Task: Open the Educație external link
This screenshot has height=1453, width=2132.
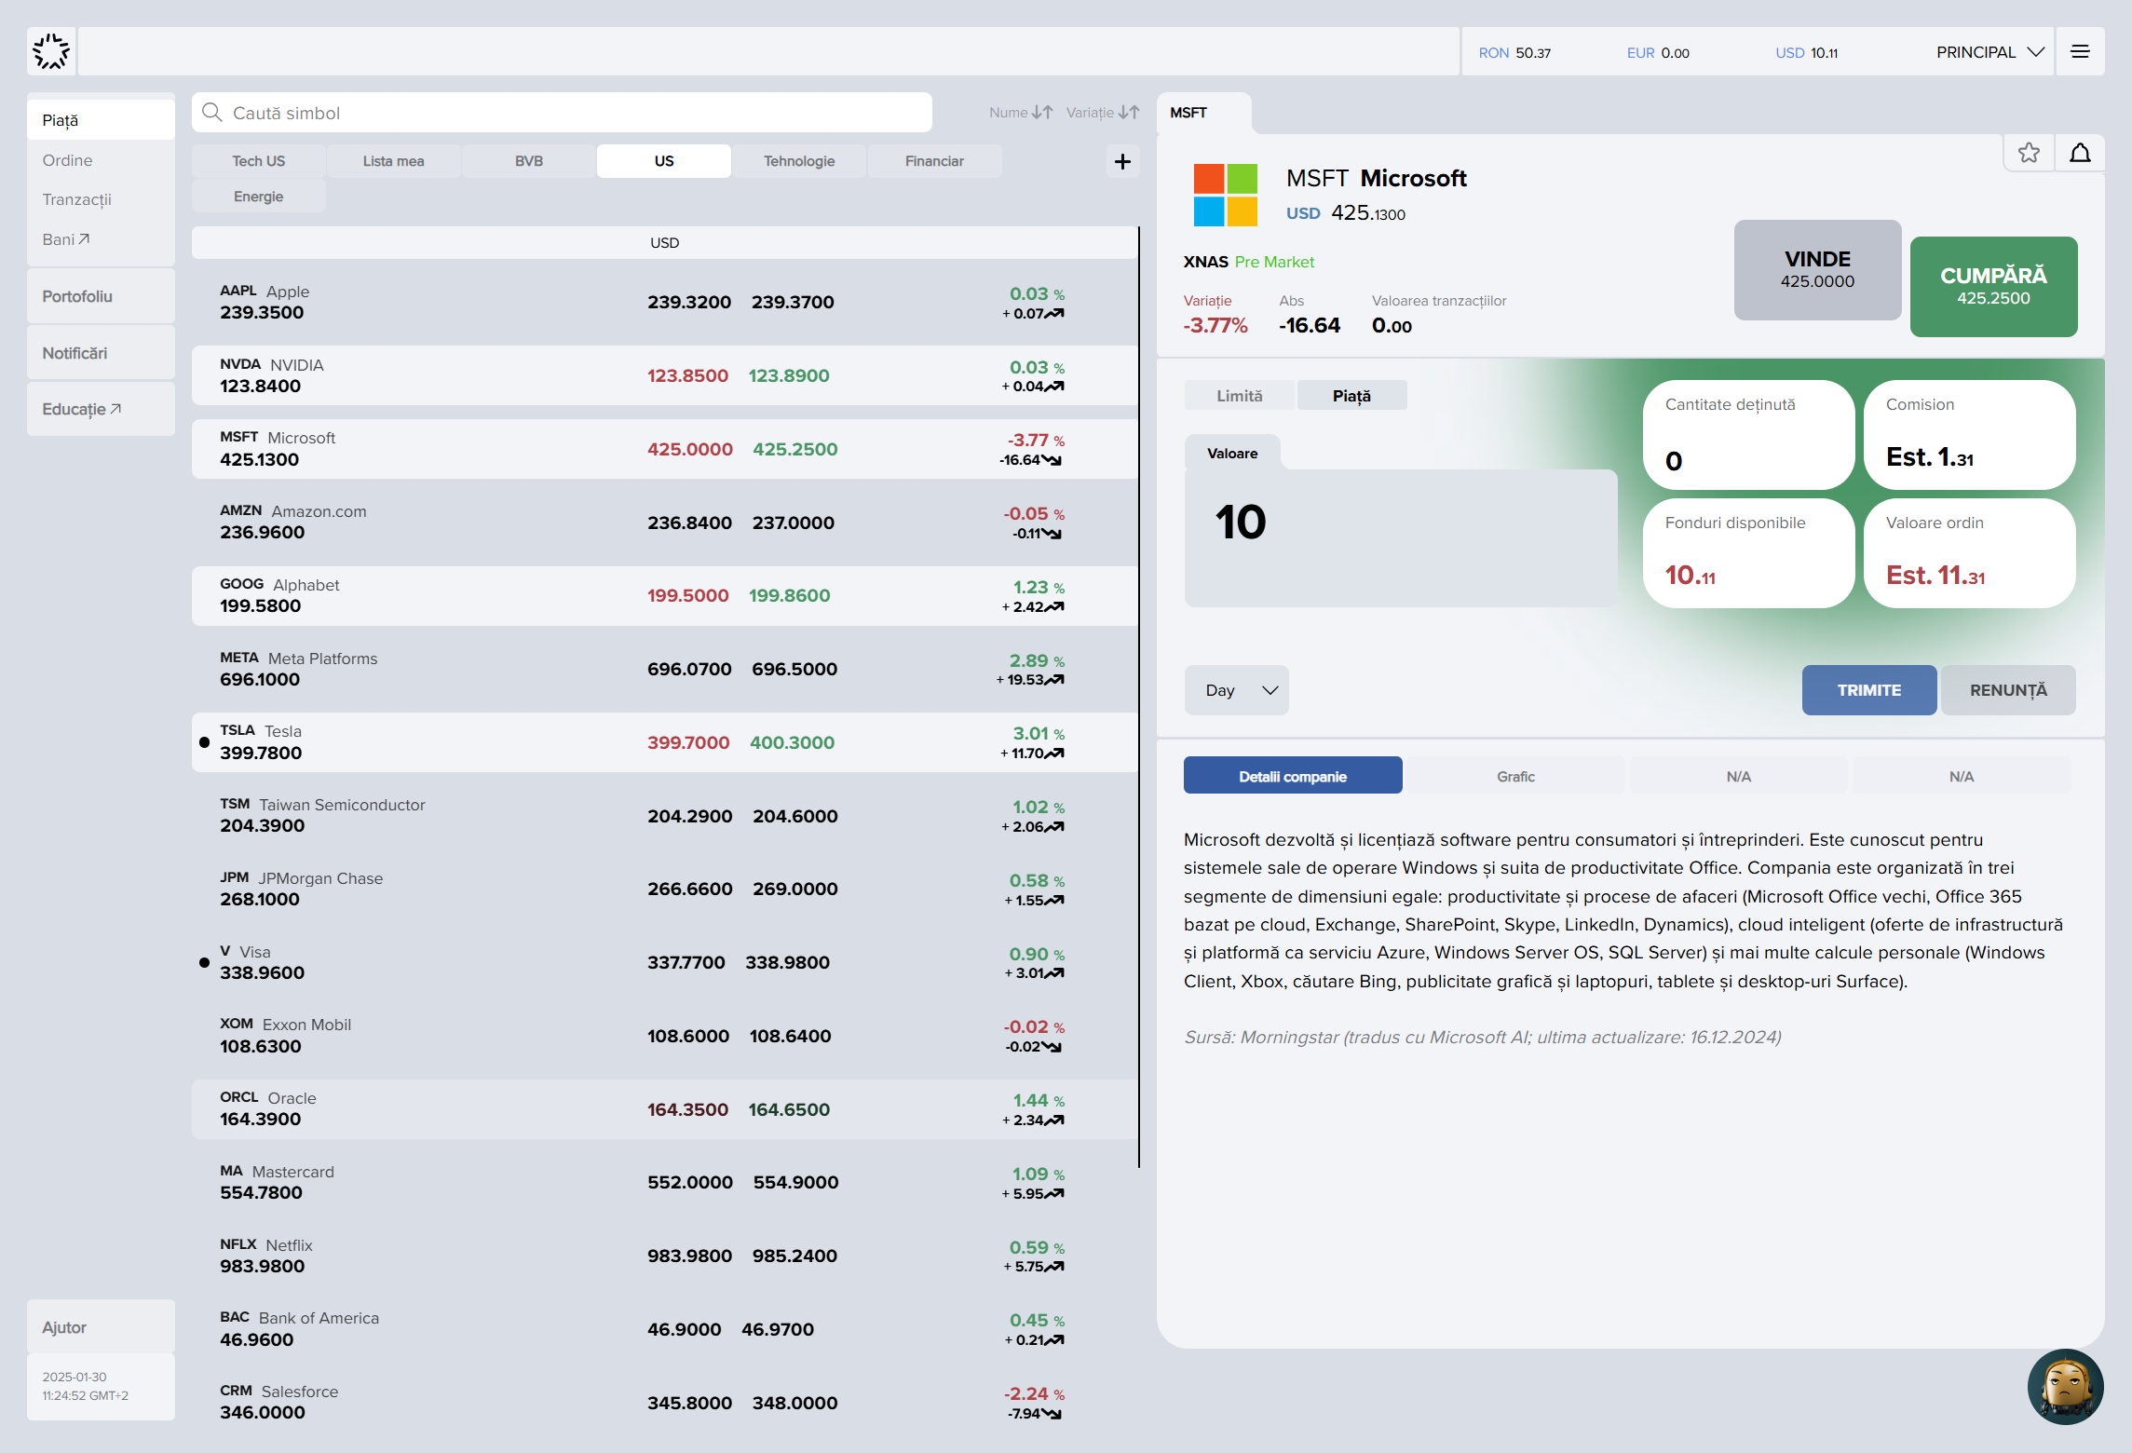Action: (101, 409)
